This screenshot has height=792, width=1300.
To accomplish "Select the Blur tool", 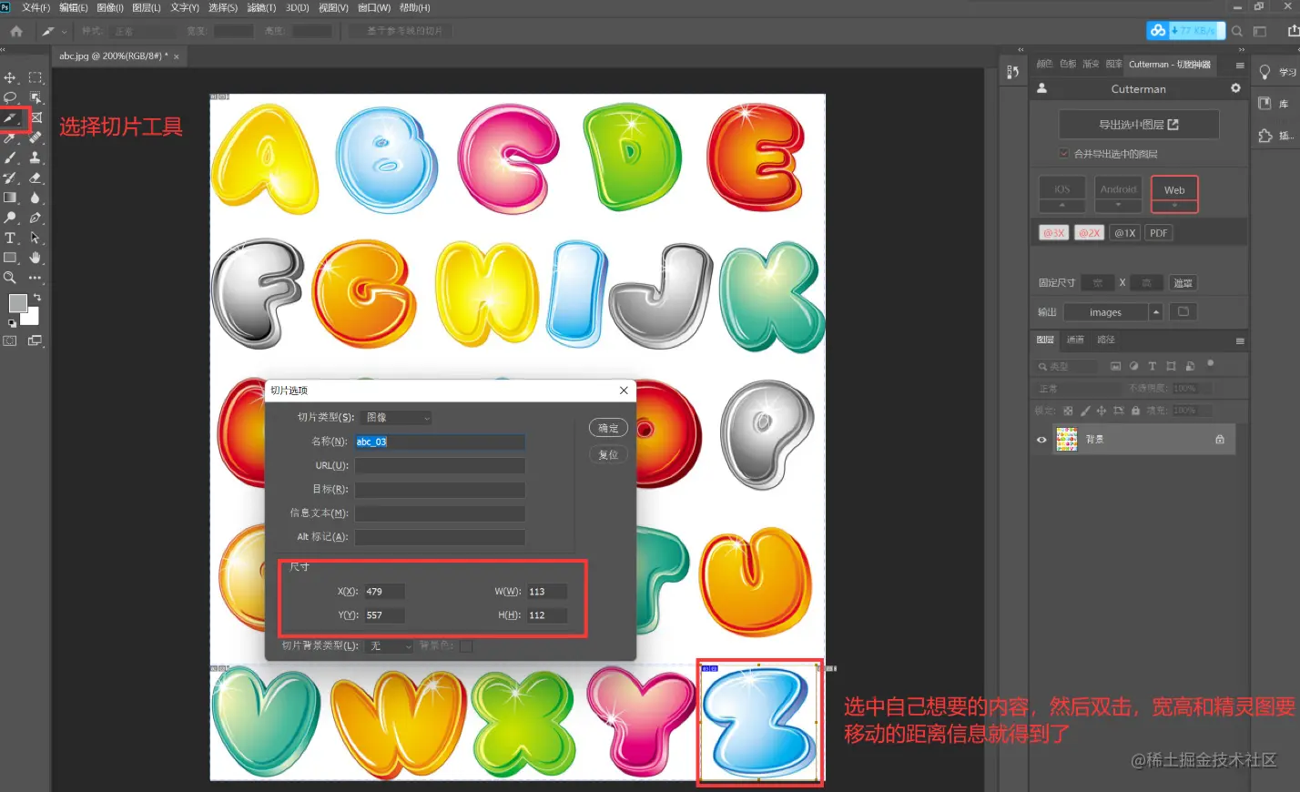I will point(35,198).
